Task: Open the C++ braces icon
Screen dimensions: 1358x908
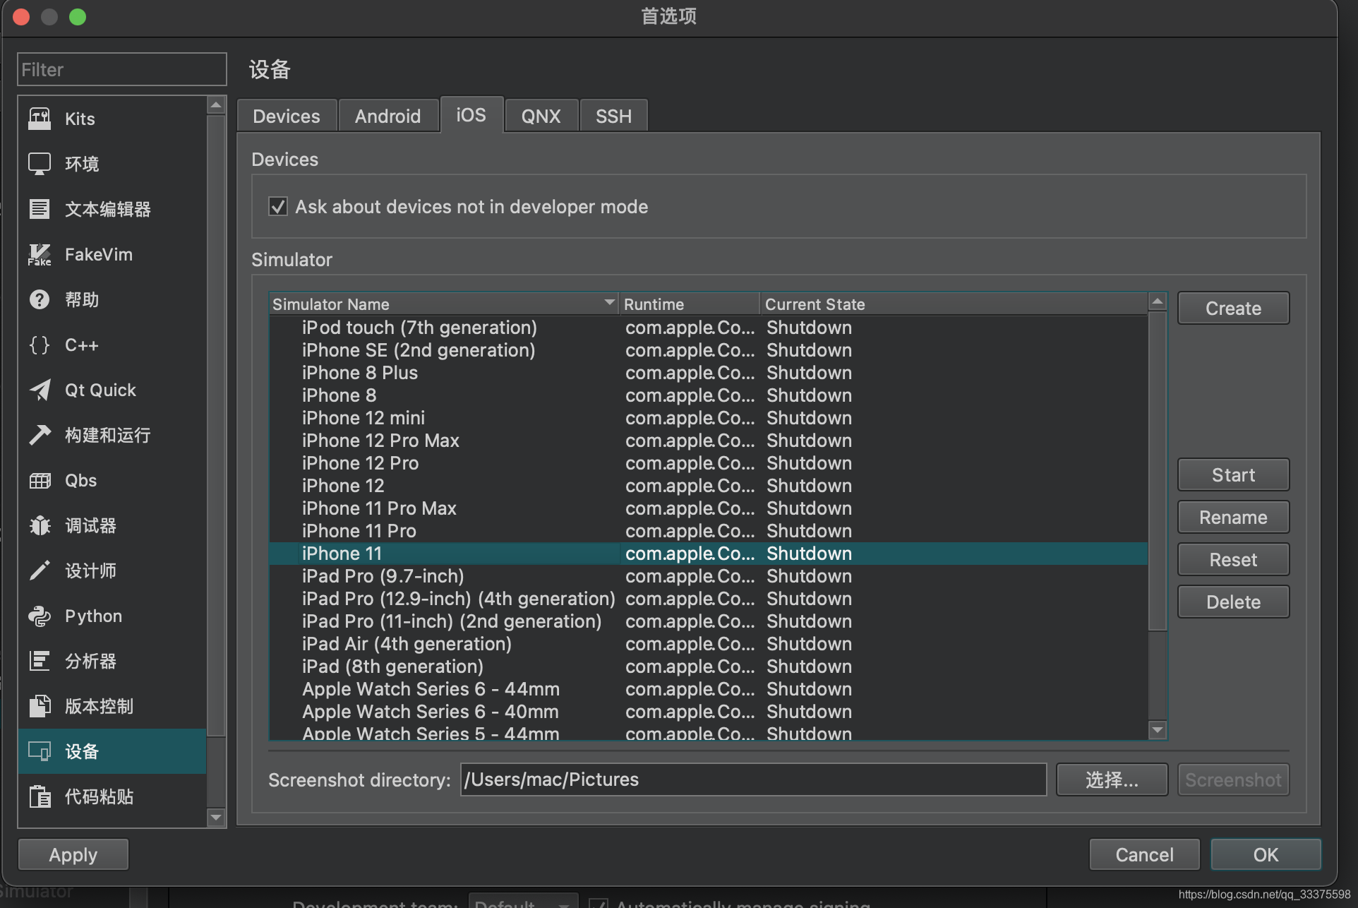Action: coord(40,345)
